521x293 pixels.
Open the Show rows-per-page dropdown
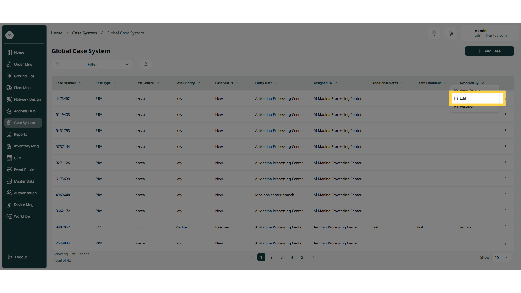(501, 257)
